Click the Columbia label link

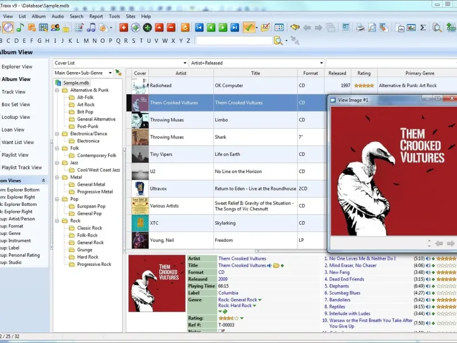click(228, 293)
